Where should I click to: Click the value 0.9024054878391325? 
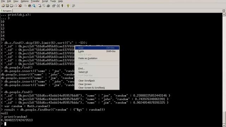pyautogui.click(x=149, y=103)
